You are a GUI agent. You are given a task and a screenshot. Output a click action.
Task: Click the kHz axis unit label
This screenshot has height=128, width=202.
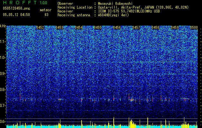click(x=3, y=26)
